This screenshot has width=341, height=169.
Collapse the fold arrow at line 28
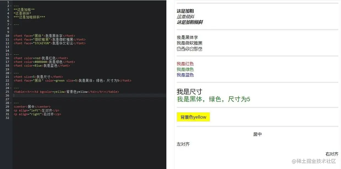click(x=11, y=103)
